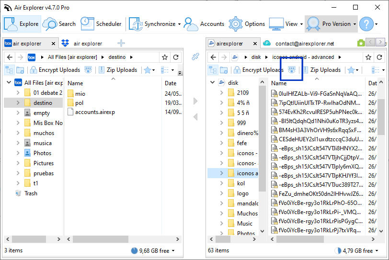Click the green star tab icon in right pane
The height and width of the screenshot is (260, 389).
(x=361, y=43)
